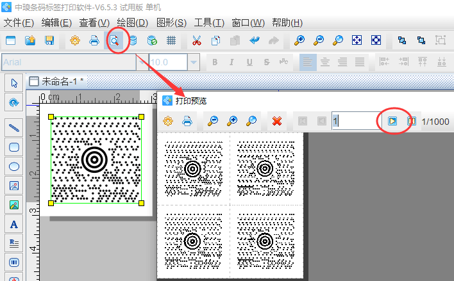This screenshot has height=281, width=454.
Task: Select the ellipse drawing tool
Action: 14,166
